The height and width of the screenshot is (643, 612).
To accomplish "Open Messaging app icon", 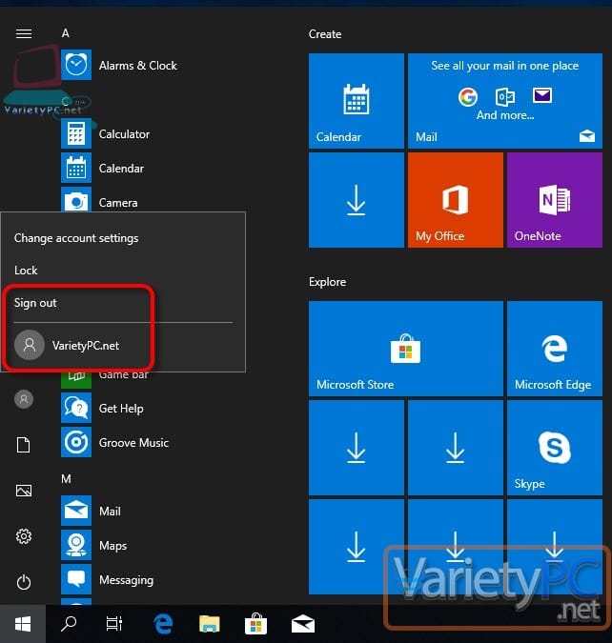I will tap(76, 579).
